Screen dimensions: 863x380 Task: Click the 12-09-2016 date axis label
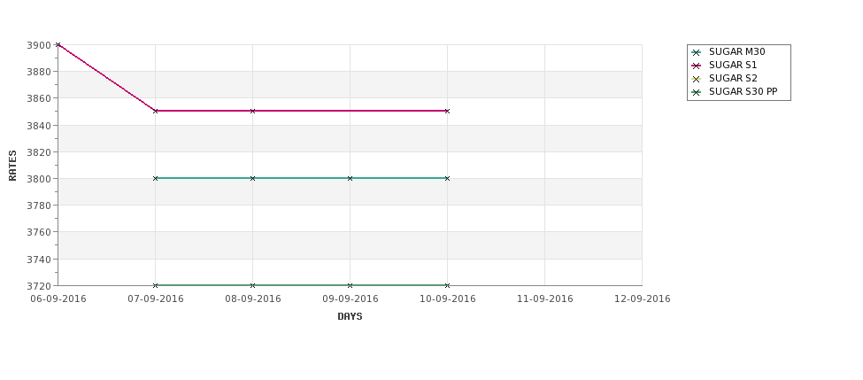pyautogui.click(x=643, y=299)
